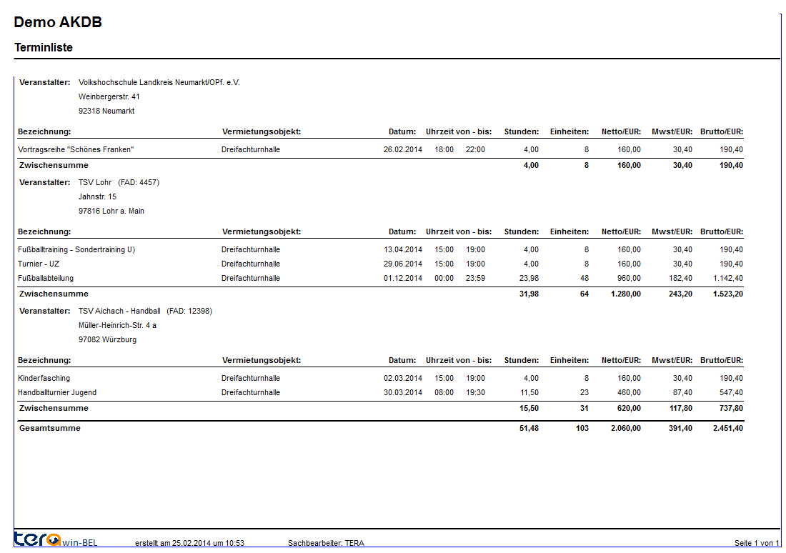786x553 pixels.
Task: Click the "Seite 1 von 1" page indicator
Action: pos(757,543)
